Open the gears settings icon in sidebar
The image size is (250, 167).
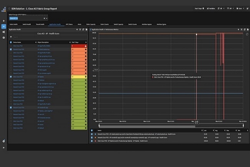click(x=4, y=32)
